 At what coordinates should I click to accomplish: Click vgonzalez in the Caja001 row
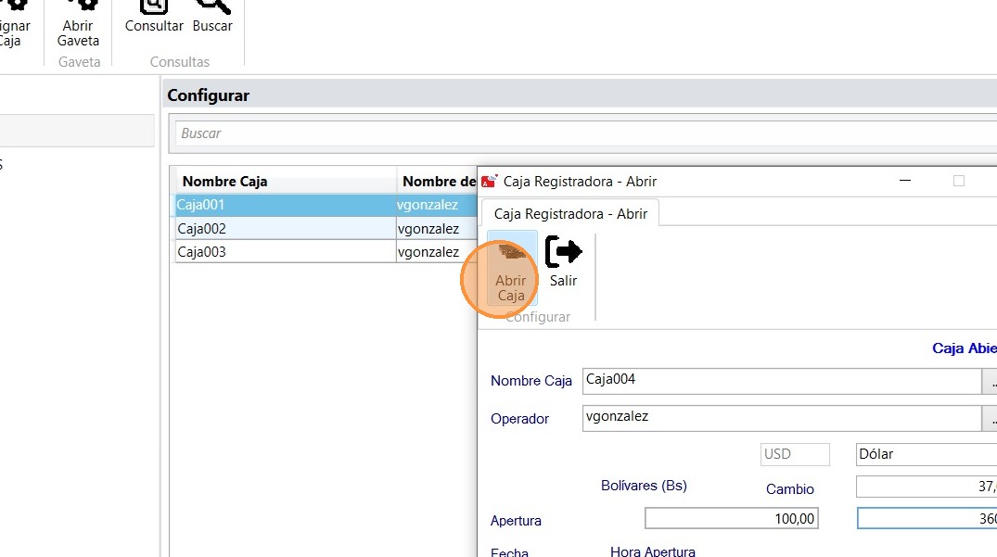428,205
